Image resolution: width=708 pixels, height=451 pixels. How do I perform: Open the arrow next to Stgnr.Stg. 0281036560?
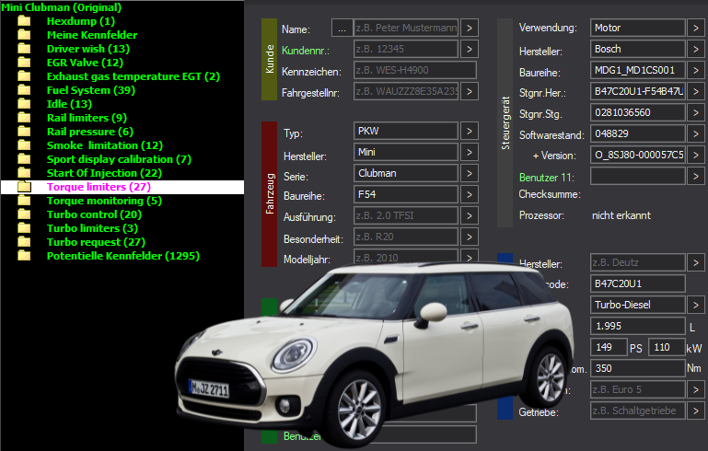[x=696, y=112]
